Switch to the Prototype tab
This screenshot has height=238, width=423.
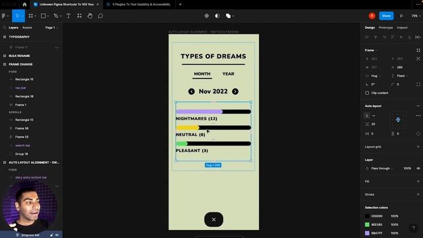point(386,28)
